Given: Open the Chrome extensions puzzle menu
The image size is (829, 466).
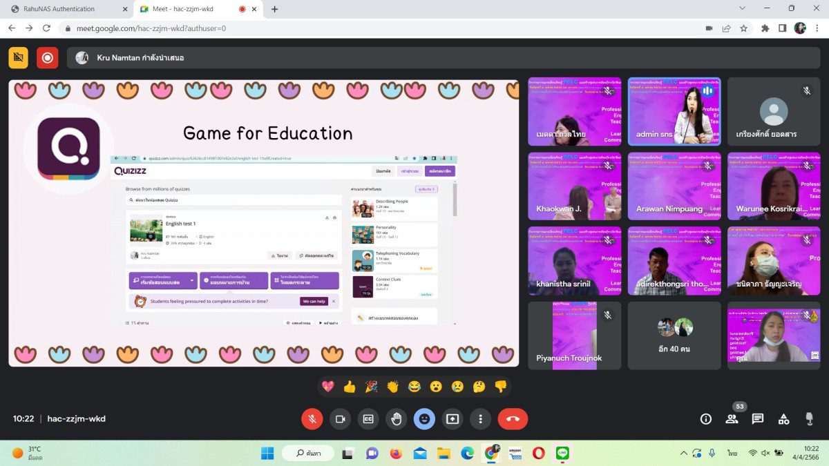Looking at the screenshot, I should tap(765, 28).
